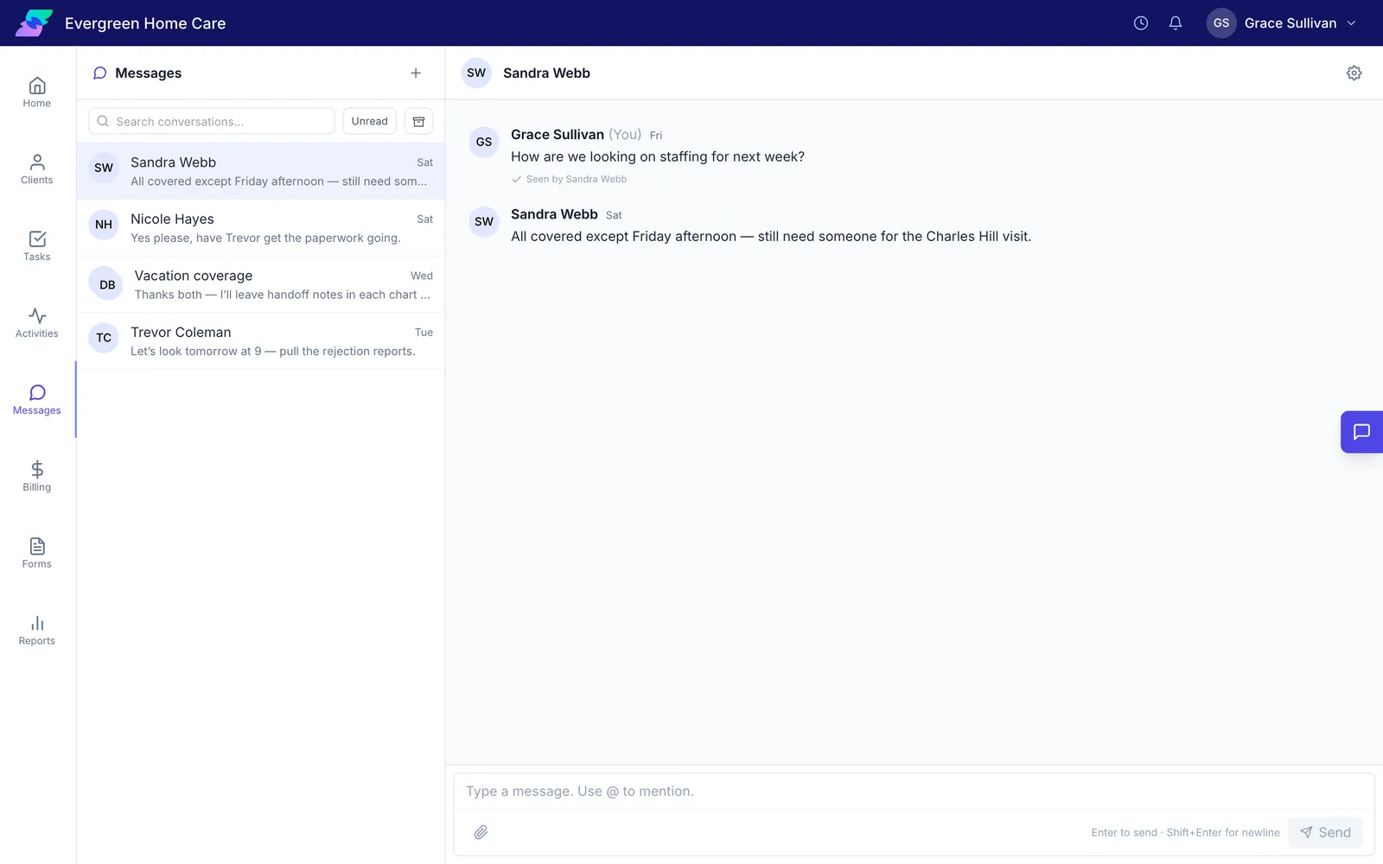Viewport: 1383px width, 864px height.
Task: Open Reports in the sidebar
Action: pos(37,632)
